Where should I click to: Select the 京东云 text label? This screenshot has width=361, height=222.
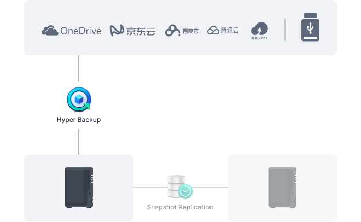click(141, 31)
